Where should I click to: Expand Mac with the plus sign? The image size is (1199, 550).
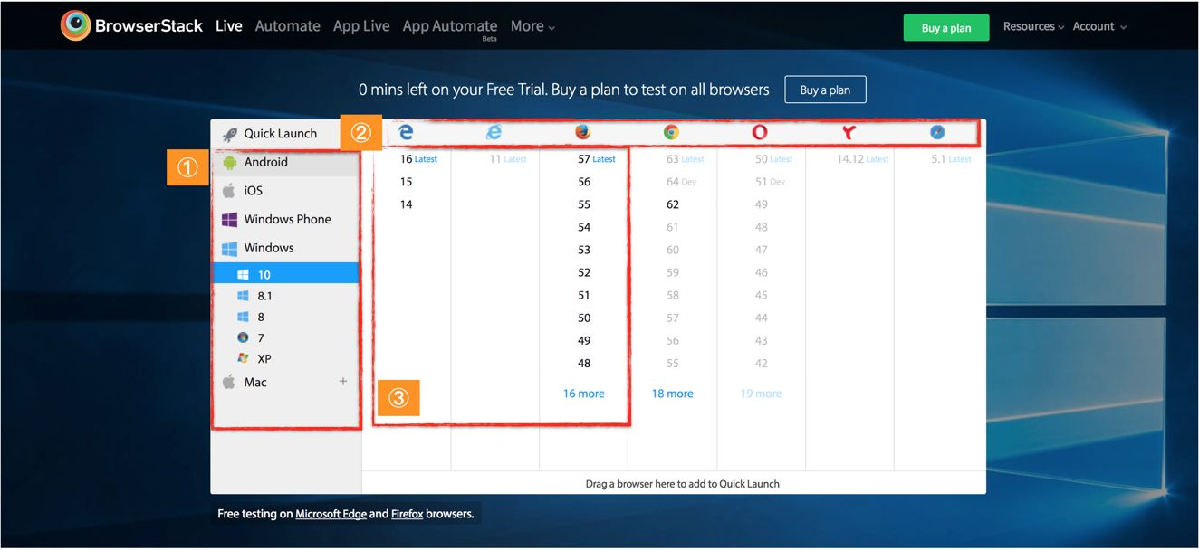pyautogui.click(x=343, y=382)
